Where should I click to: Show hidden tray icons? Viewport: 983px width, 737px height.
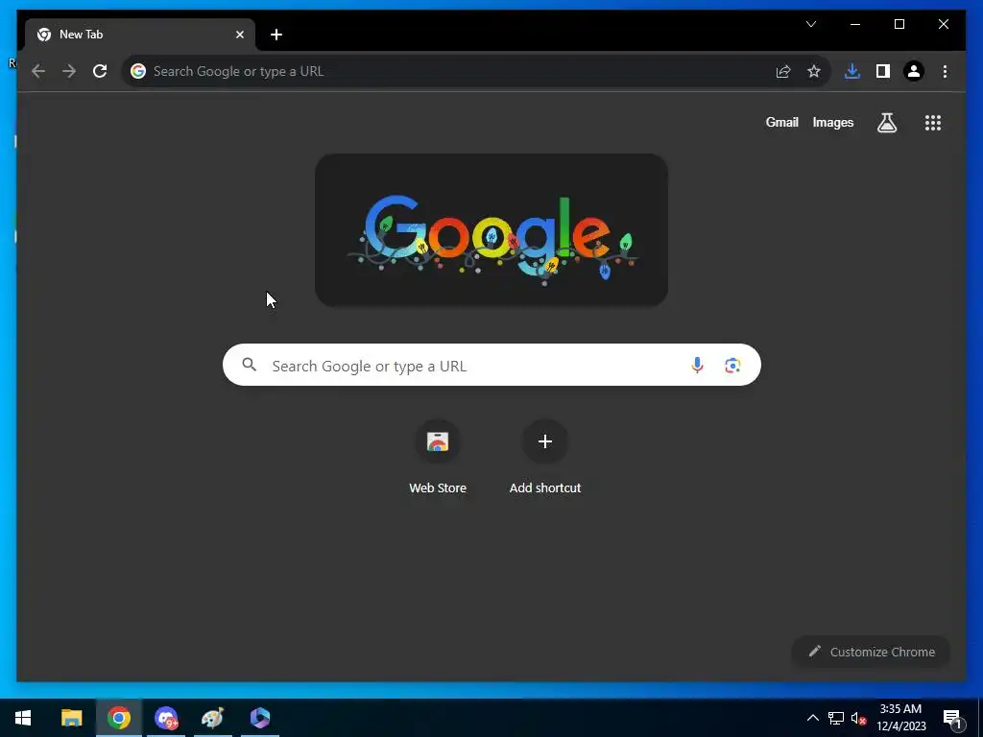[812, 718]
